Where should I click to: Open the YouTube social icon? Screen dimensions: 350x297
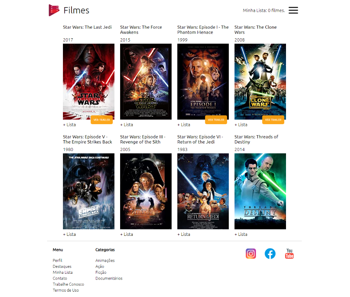click(289, 254)
